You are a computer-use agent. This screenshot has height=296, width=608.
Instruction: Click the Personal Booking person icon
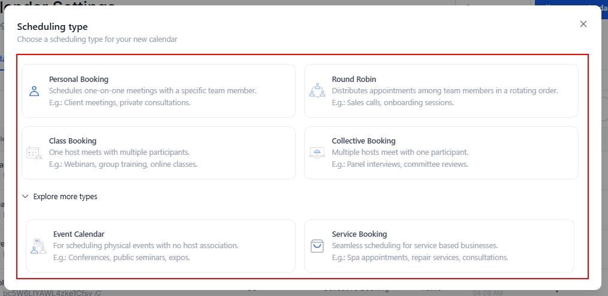[34, 91]
